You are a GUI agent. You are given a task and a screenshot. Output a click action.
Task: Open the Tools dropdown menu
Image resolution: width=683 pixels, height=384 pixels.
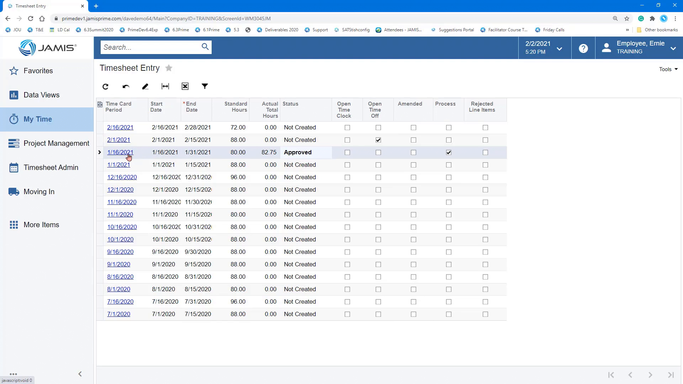[x=668, y=69]
